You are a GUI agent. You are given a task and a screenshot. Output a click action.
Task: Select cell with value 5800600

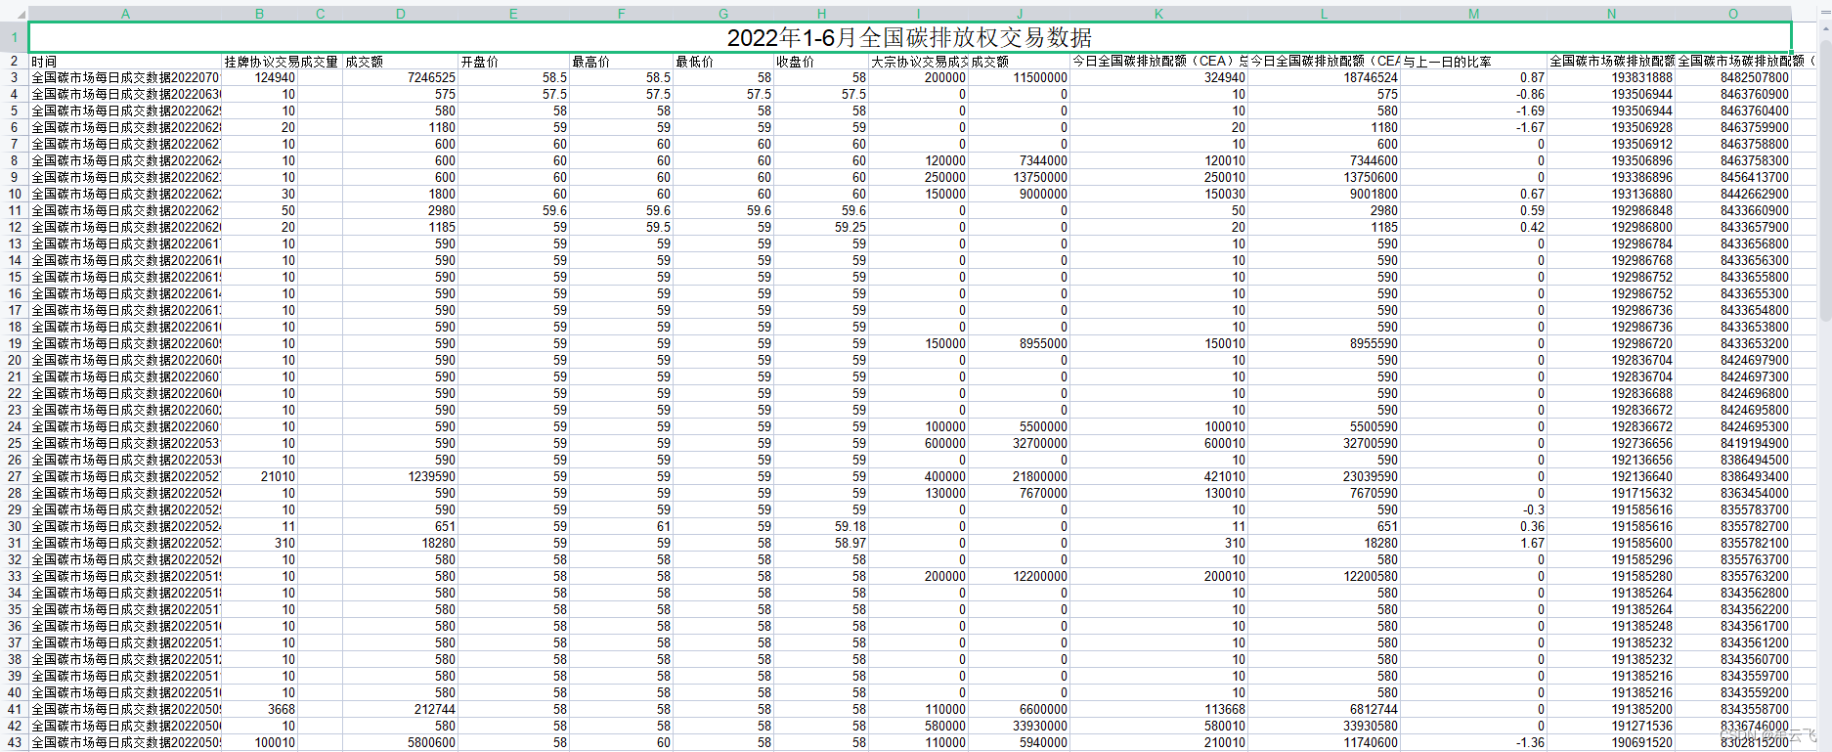click(401, 742)
